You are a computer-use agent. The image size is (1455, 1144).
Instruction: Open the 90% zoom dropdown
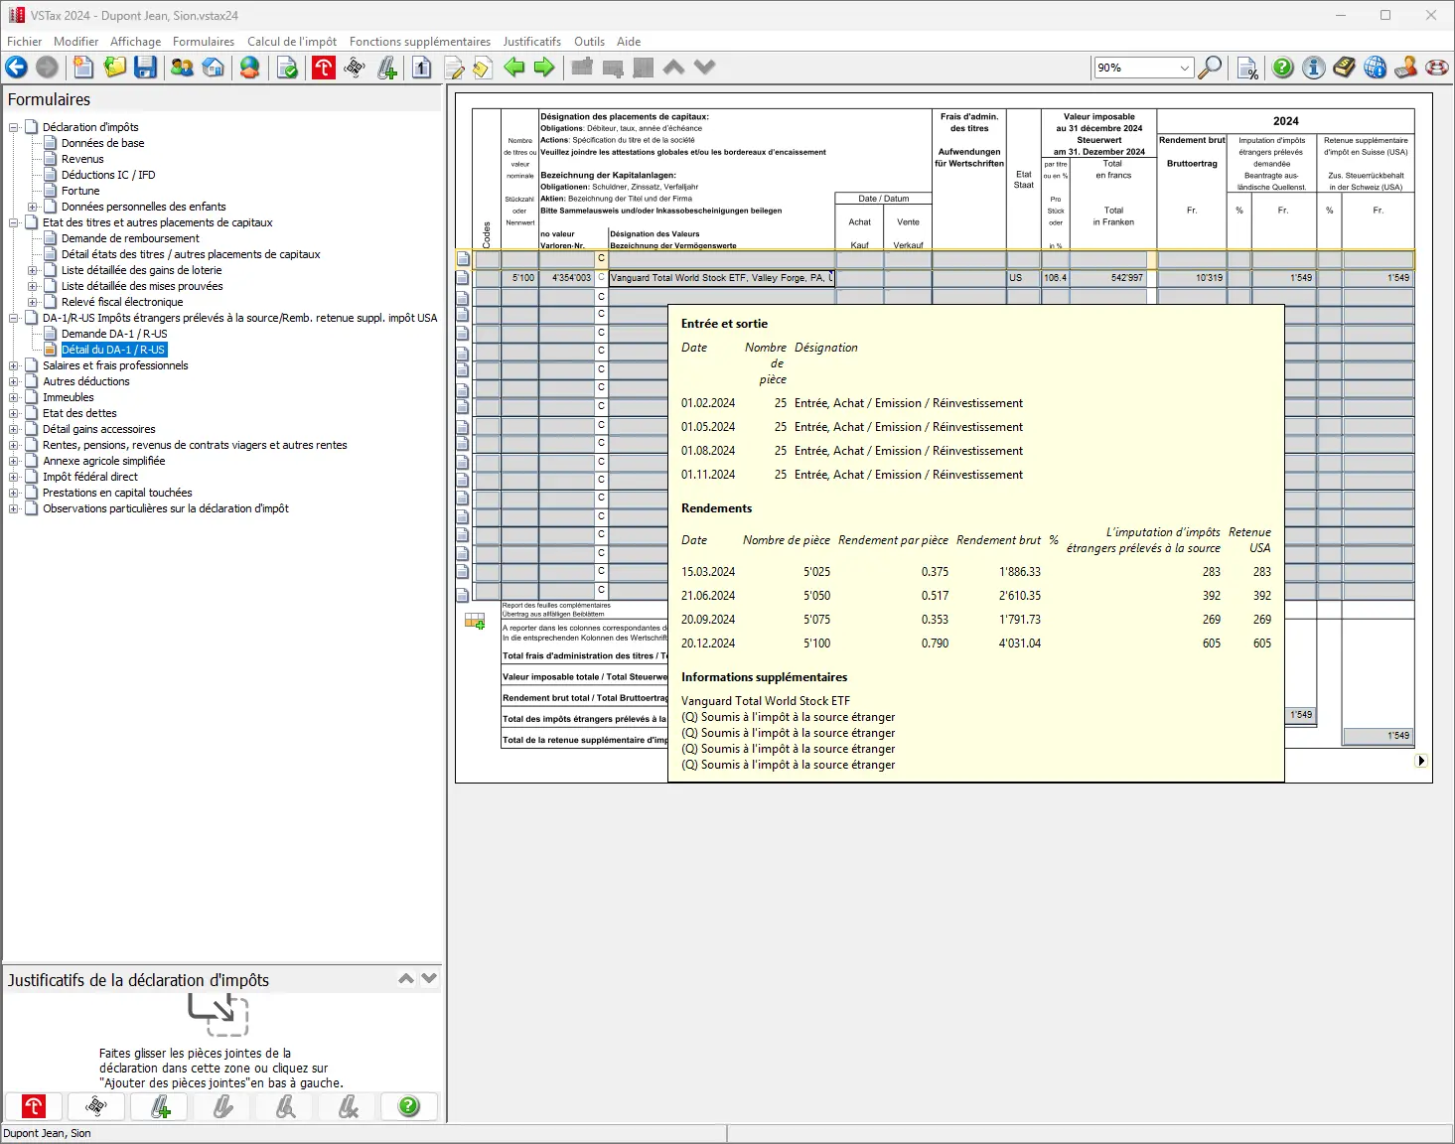[x=1184, y=68]
